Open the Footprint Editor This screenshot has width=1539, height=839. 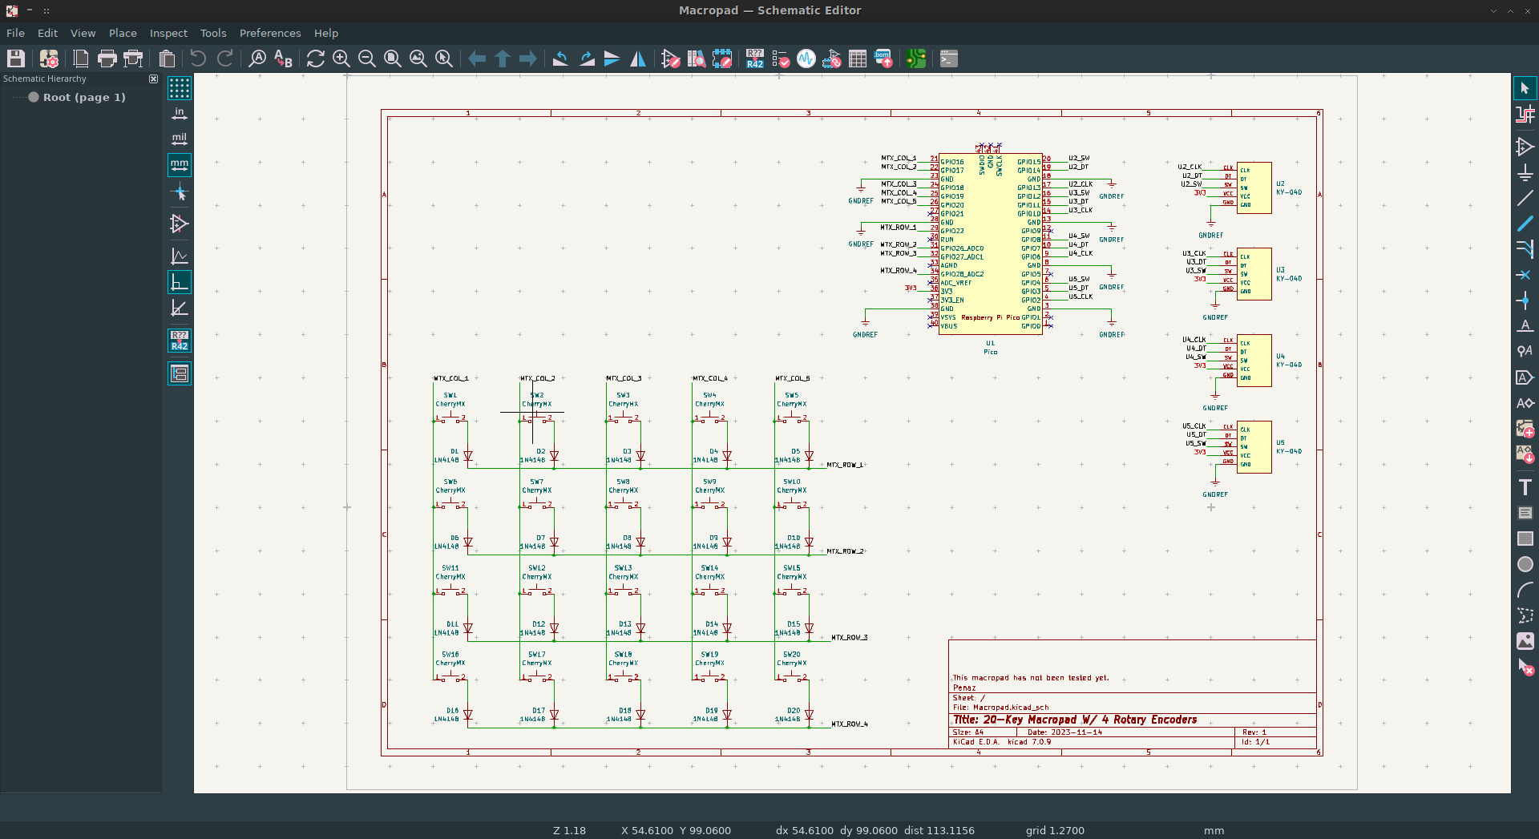point(722,58)
